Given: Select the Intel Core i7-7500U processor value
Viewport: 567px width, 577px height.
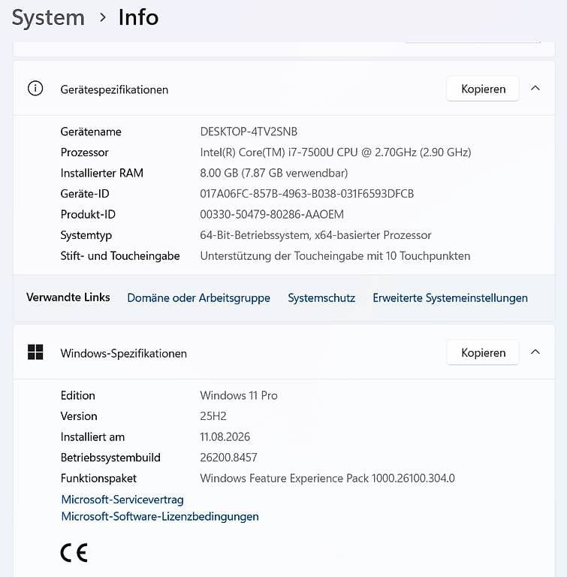Looking at the screenshot, I should 336,153.
